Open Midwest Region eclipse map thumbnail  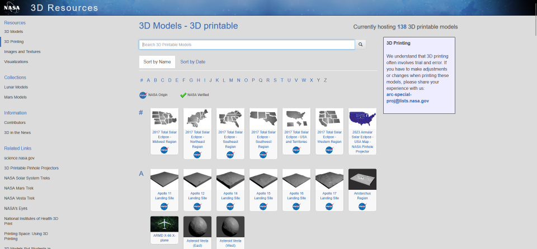164,118
